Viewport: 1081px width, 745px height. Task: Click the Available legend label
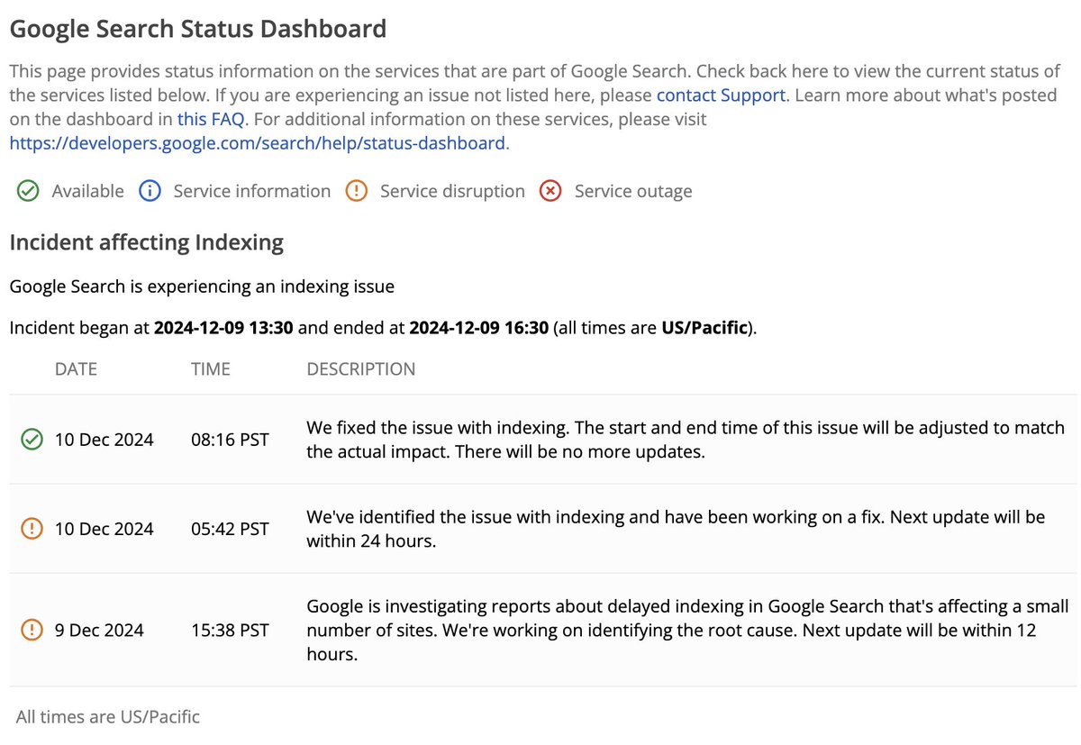pyautogui.click(x=87, y=191)
